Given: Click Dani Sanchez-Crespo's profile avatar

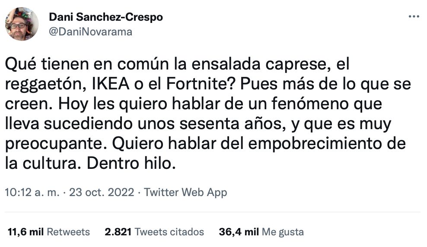Looking at the screenshot, I should (22, 24).
